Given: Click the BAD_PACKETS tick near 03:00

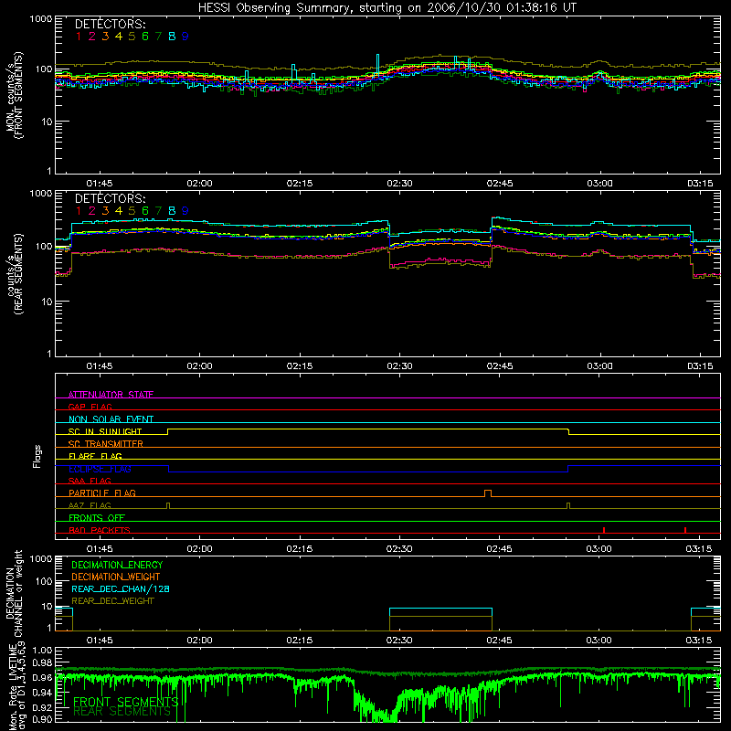Looking at the screenshot, I should click(x=604, y=530).
